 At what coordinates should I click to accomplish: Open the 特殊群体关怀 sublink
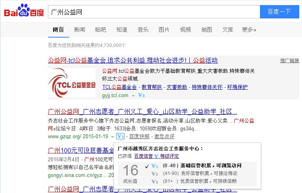pos(207,87)
